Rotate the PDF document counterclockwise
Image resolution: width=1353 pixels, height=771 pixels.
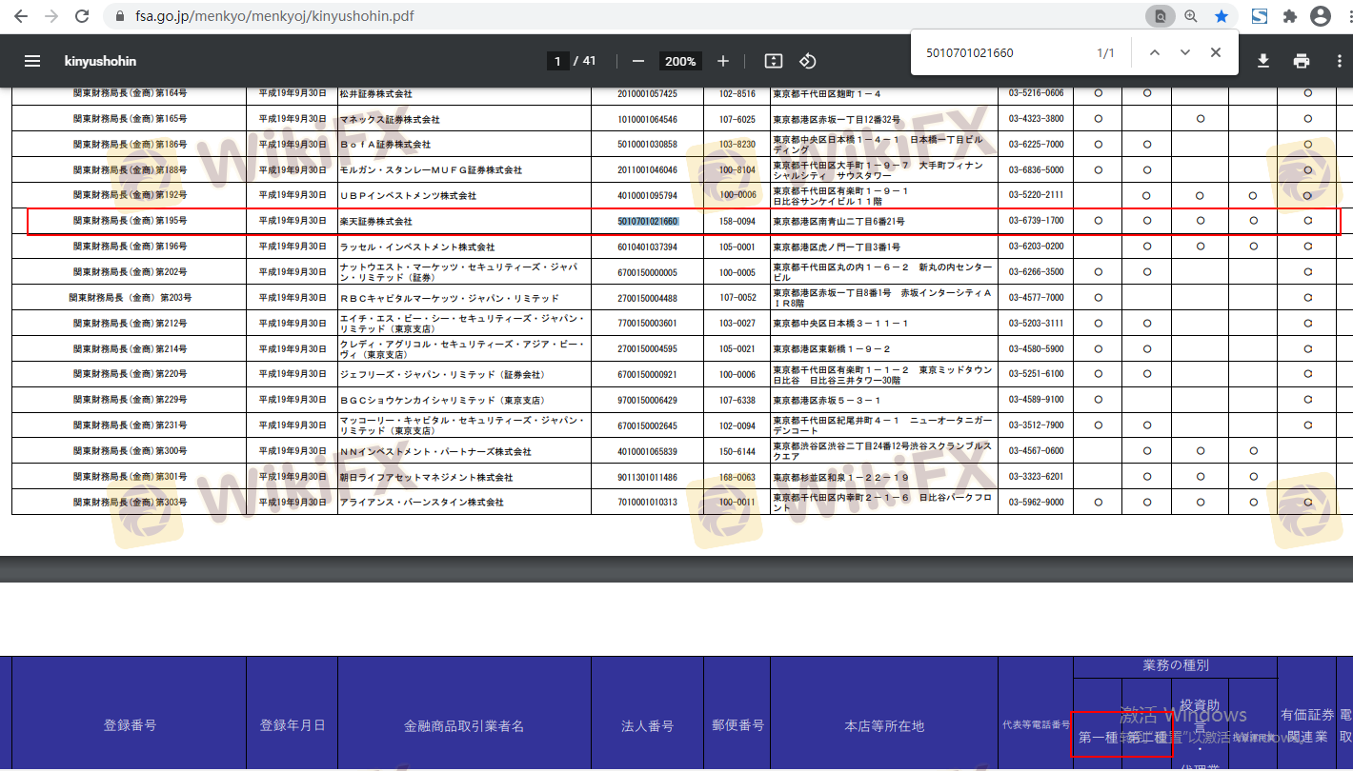[x=808, y=61]
